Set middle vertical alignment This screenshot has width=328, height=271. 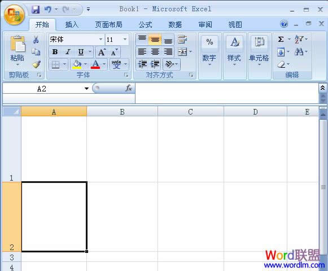tap(155, 40)
